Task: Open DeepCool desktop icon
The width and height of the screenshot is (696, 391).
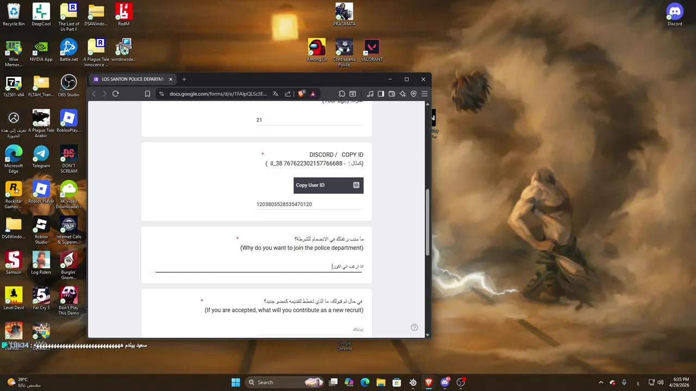Action: pyautogui.click(x=41, y=15)
